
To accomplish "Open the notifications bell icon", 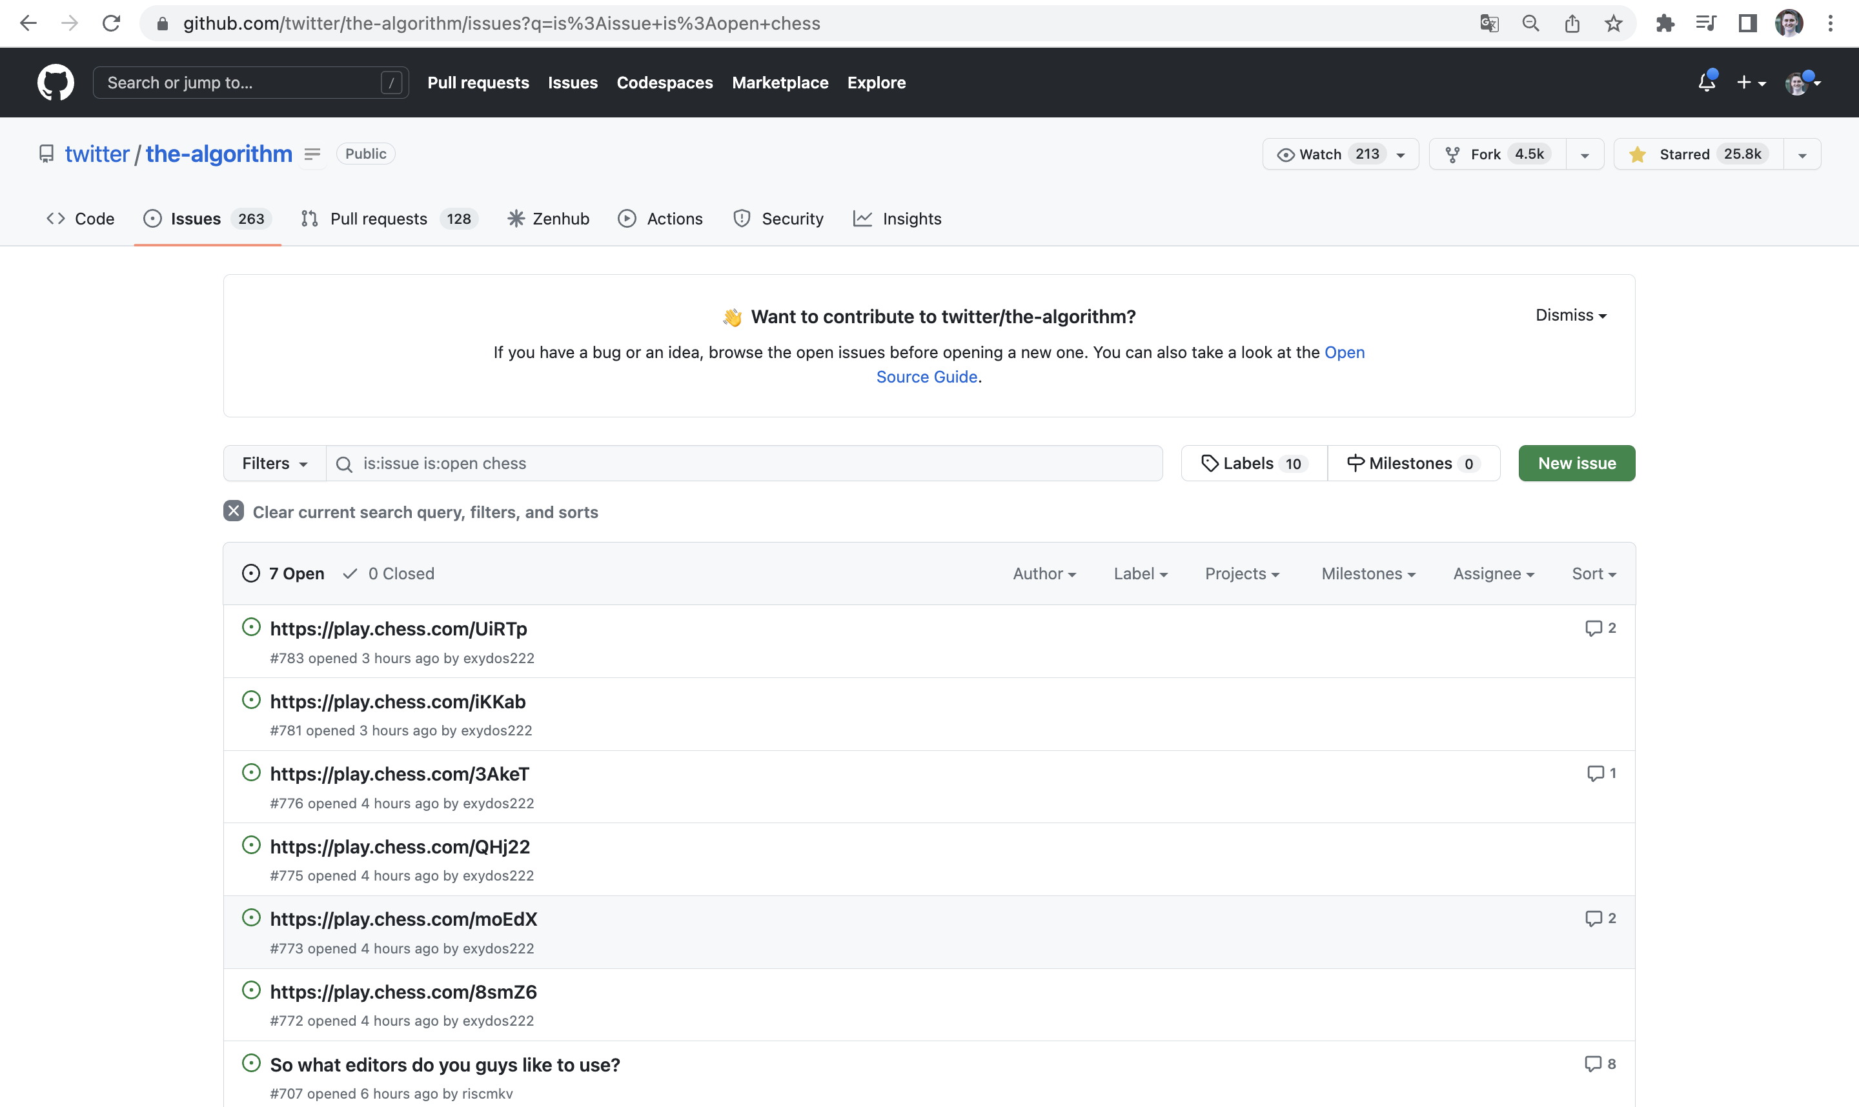I will point(1706,82).
